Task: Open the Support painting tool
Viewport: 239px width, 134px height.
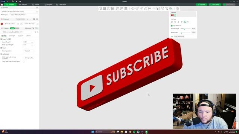Action: point(158,9)
